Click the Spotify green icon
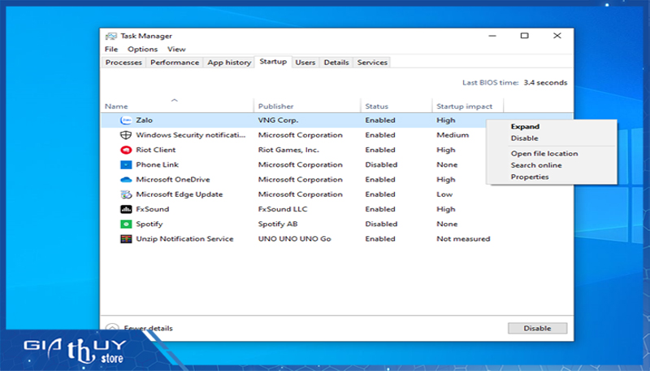 pos(126,224)
